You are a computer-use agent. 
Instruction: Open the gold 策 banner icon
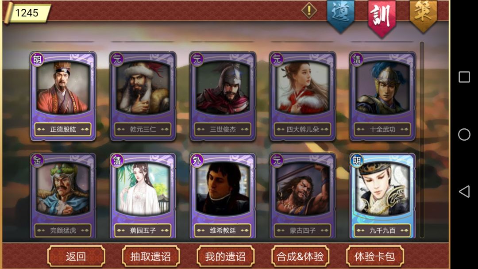(x=423, y=15)
